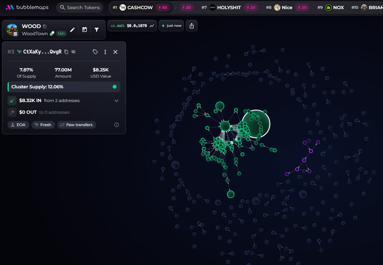Click the 'just now' refresh status
This screenshot has height=265, width=383.
click(171, 26)
